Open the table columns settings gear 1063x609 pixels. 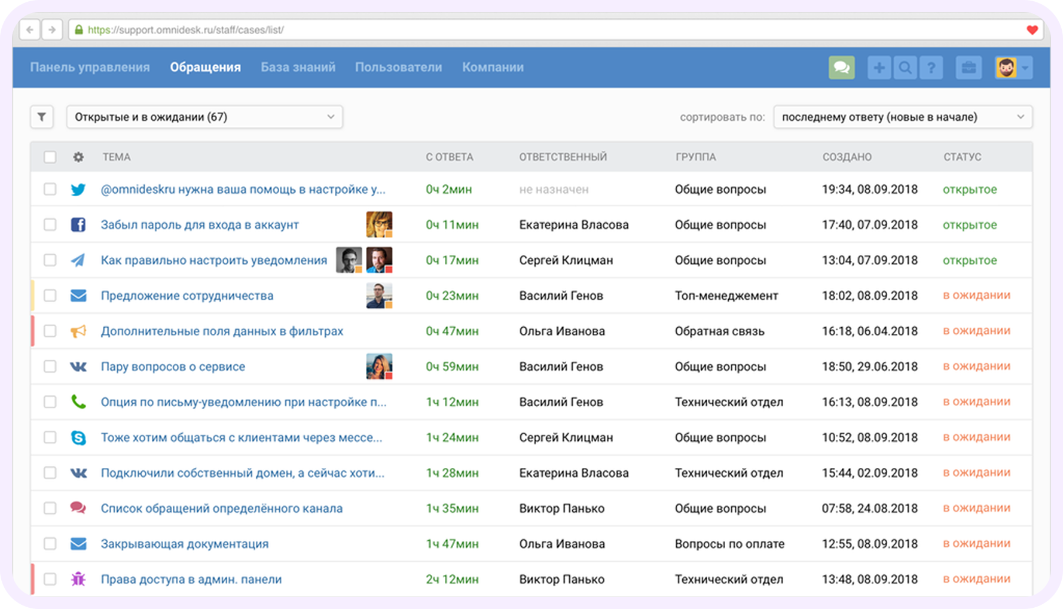(78, 157)
